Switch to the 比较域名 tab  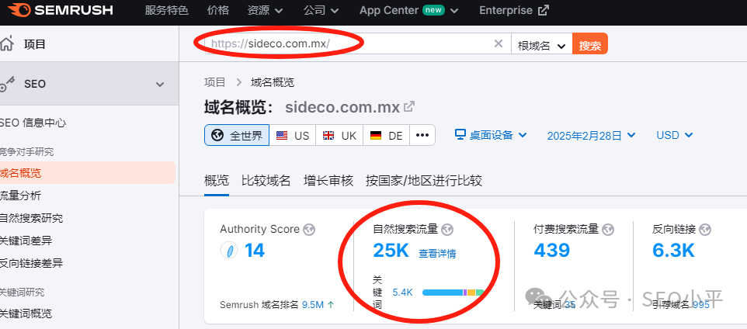point(266,181)
